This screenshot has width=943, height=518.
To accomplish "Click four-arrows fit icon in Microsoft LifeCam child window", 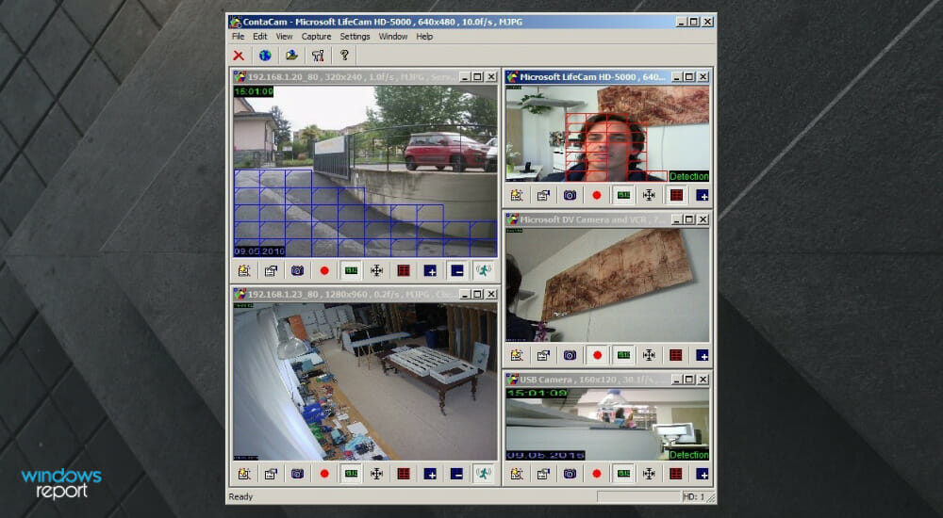I will (650, 195).
